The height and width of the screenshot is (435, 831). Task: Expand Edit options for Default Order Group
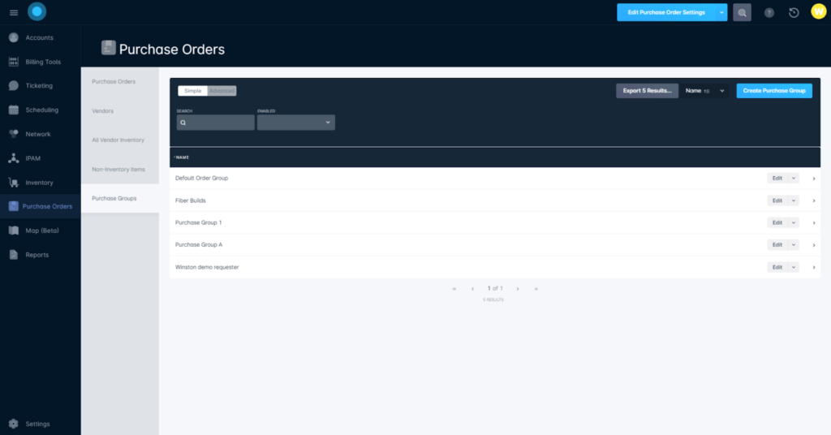tap(794, 179)
